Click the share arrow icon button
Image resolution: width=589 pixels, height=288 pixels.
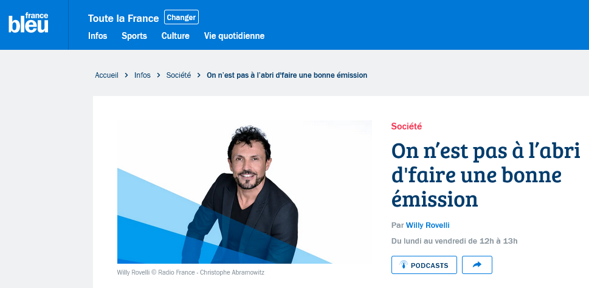pyautogui.click(x=477, y=265)
